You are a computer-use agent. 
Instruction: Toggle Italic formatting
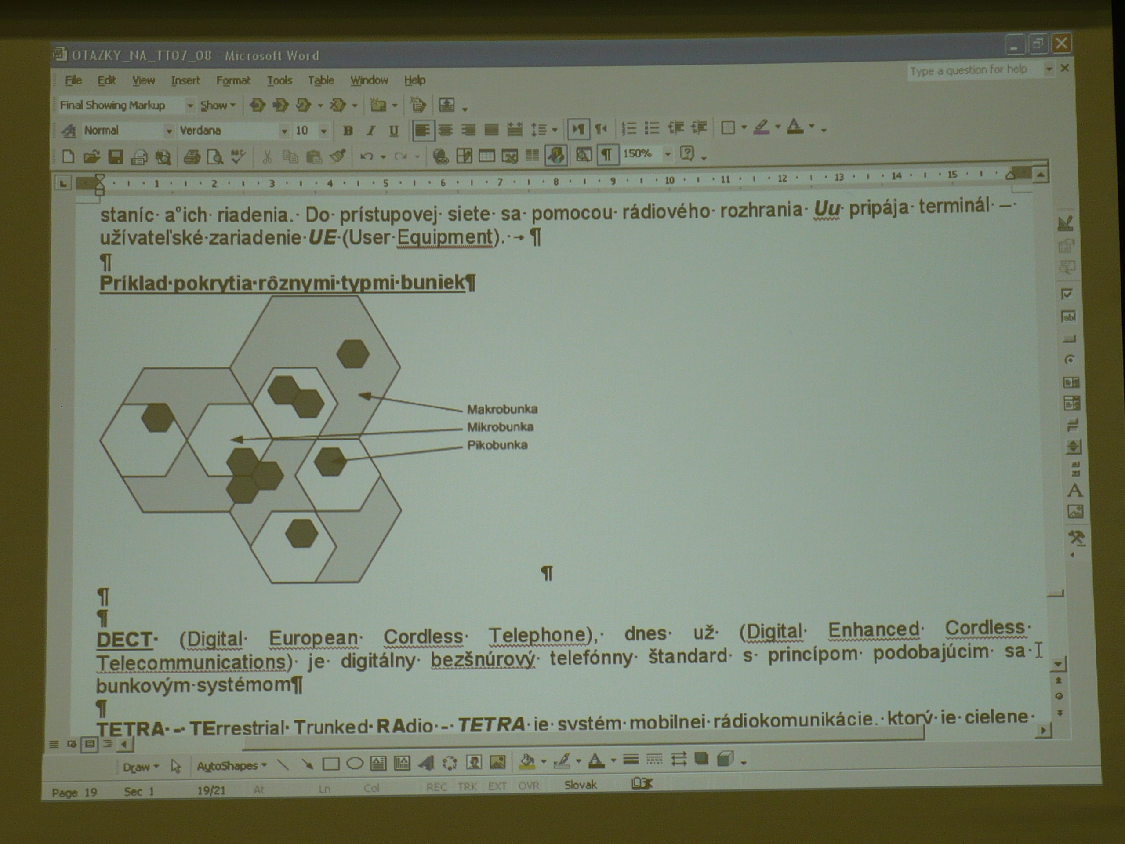pos(371,131)
